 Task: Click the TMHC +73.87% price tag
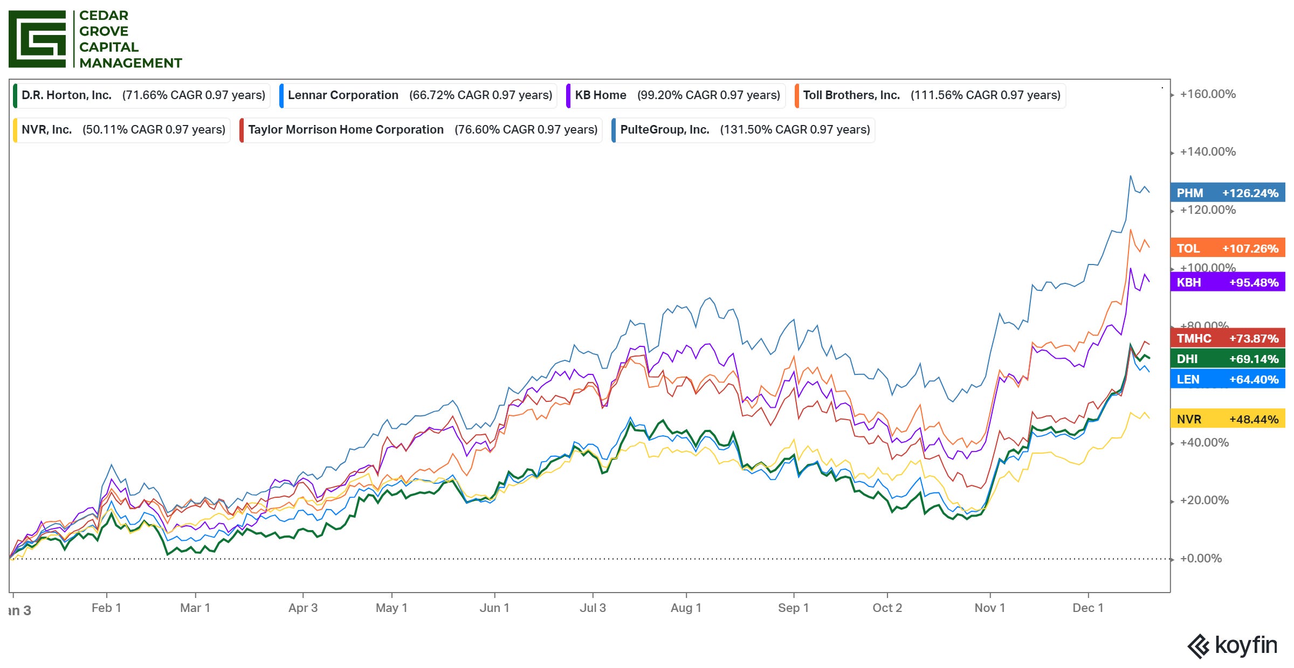1228,338
